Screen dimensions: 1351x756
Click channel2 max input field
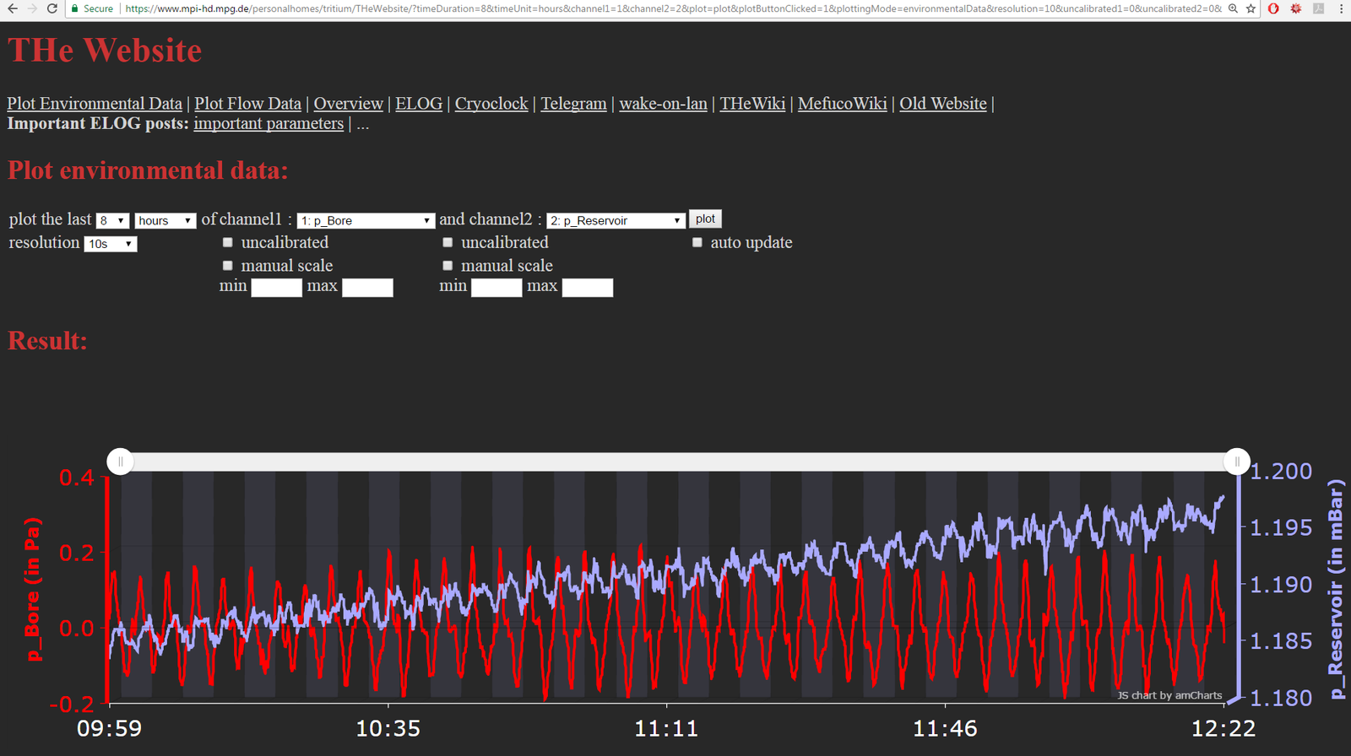588,288
